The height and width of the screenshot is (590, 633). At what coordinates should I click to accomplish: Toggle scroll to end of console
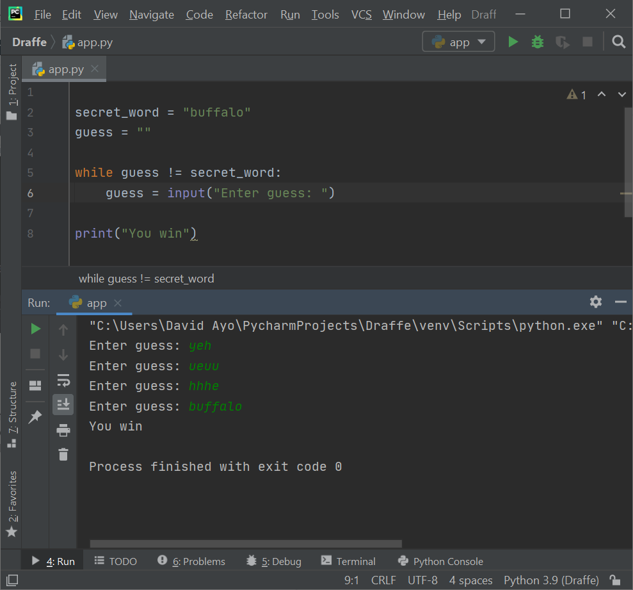click(x=63, y=404)
